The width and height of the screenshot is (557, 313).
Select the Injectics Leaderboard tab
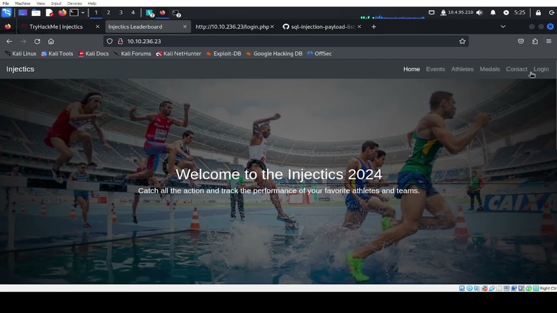(144, 27)
